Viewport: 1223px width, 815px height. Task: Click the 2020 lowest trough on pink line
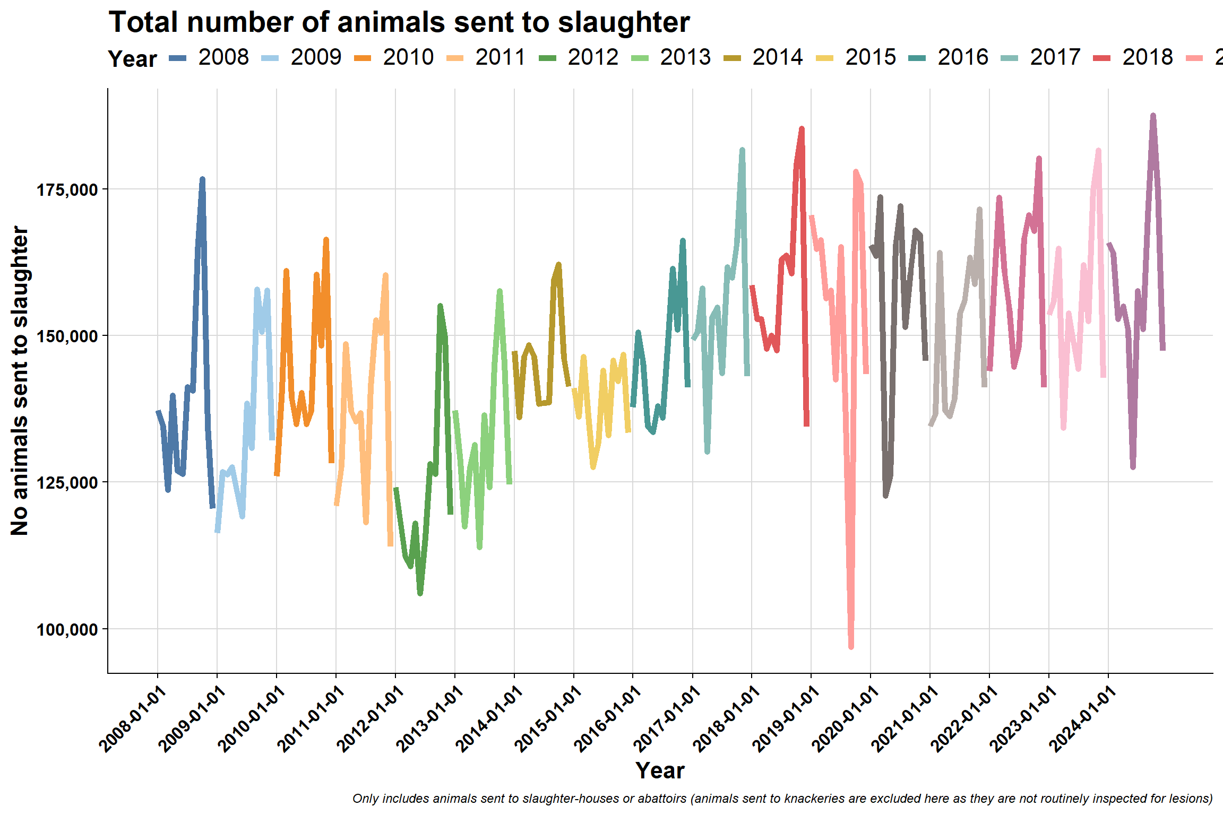(851, 647)
